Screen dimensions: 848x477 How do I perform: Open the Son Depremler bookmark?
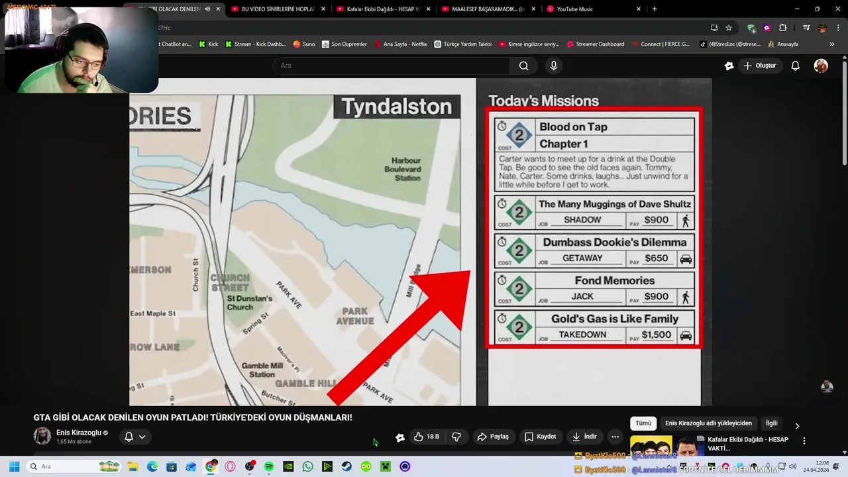pyautogui.click(x=344, y=44)
